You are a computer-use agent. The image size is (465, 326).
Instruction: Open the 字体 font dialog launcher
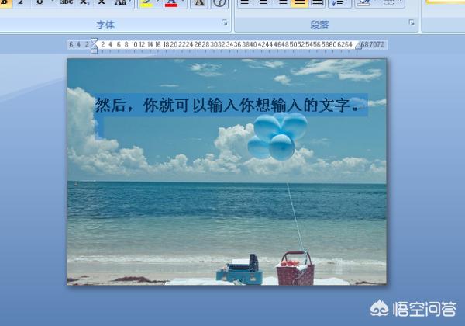point(225,24)
